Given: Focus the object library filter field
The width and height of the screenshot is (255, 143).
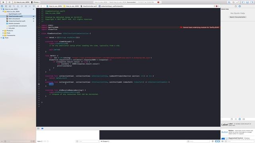Looking at the screenshot, I should [x=239, y=141].
